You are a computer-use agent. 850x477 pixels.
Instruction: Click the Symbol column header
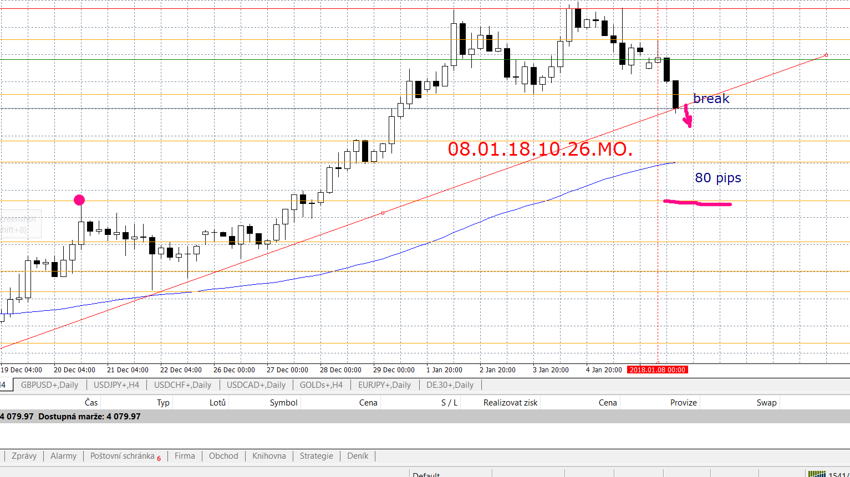(283, 403)
